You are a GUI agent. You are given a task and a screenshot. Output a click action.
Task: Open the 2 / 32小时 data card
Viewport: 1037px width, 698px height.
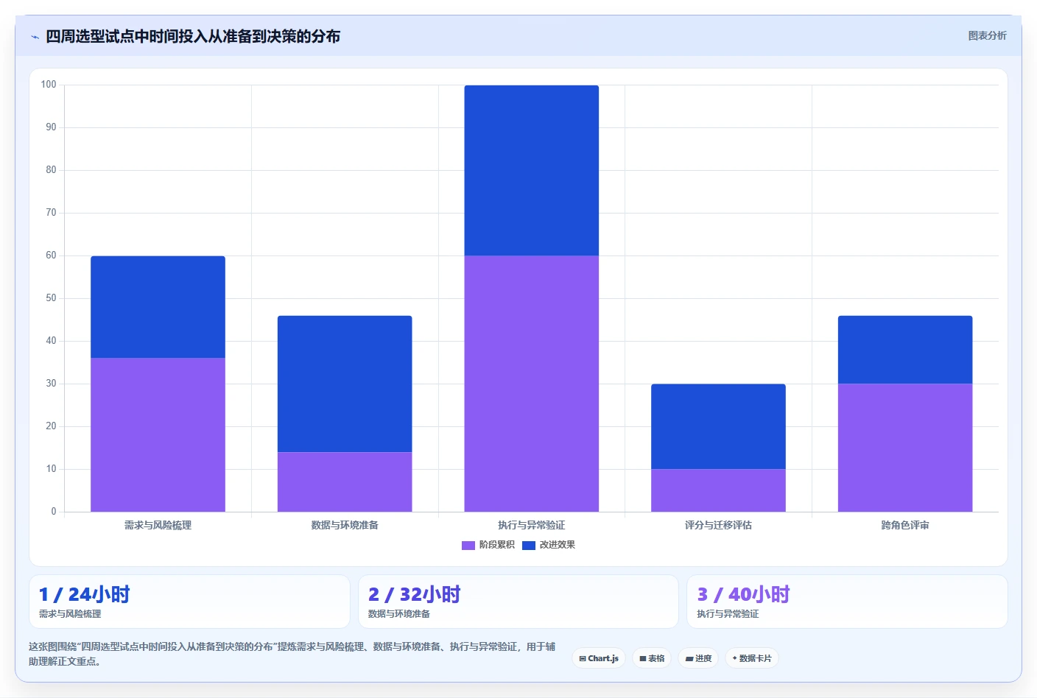[518, 602]
